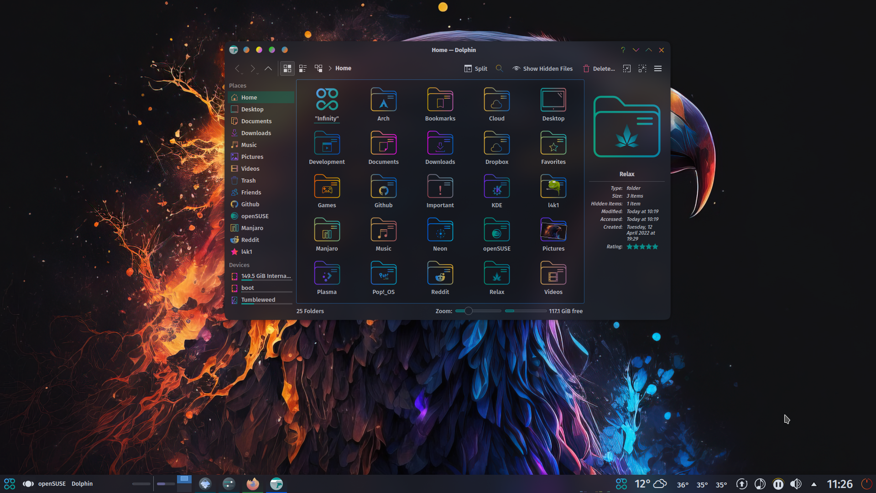This screenshot has width=876, height=493.
Task: Open search with the magnifier icon
Action: pyautogui.click(x=499, y=68)
